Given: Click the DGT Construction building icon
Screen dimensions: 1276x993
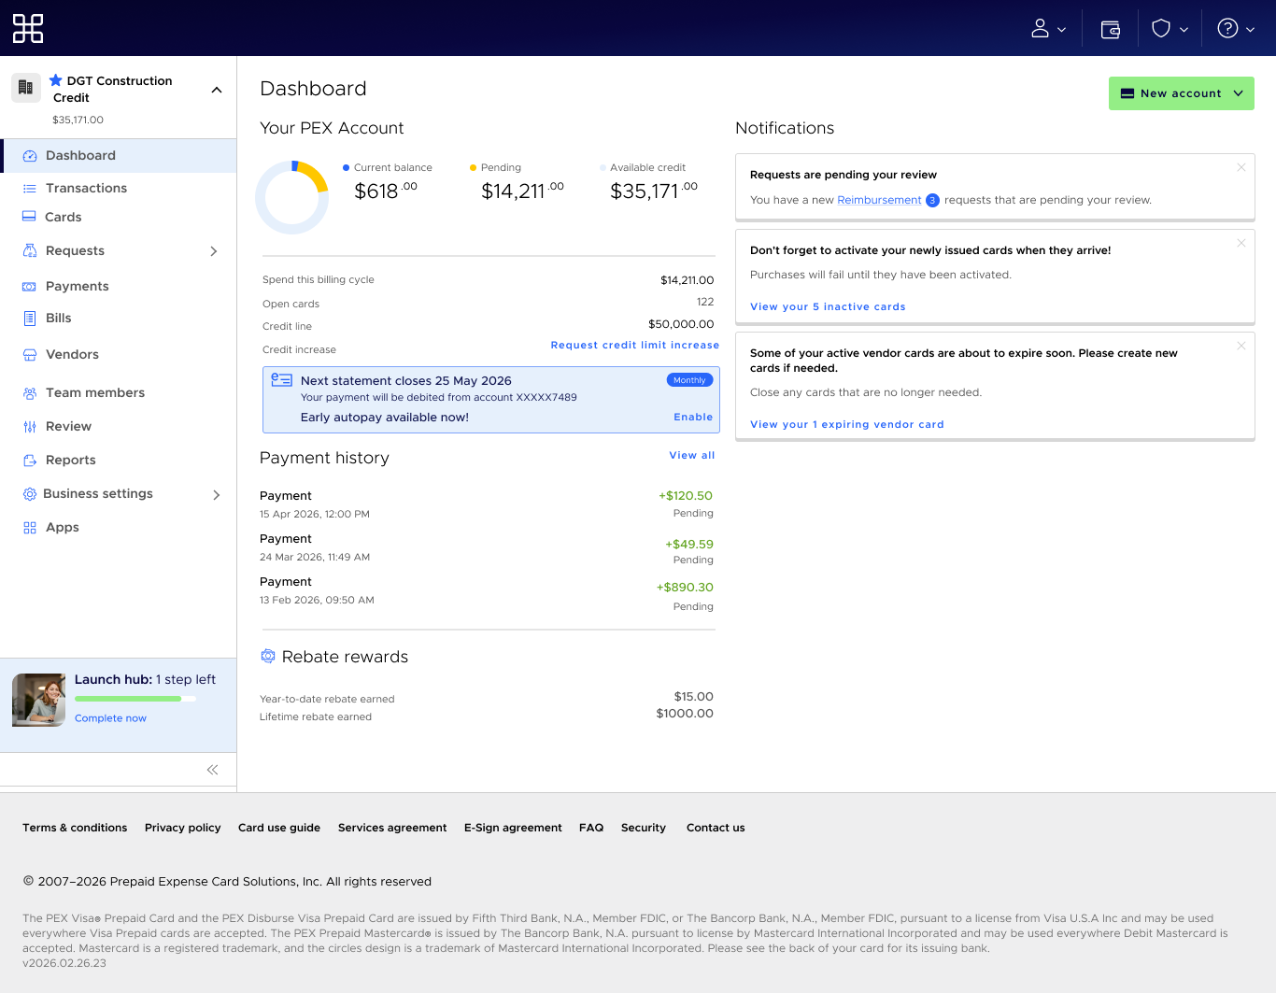Looking at the screenshot, I should pyautogui.click(x=26, y=88).
